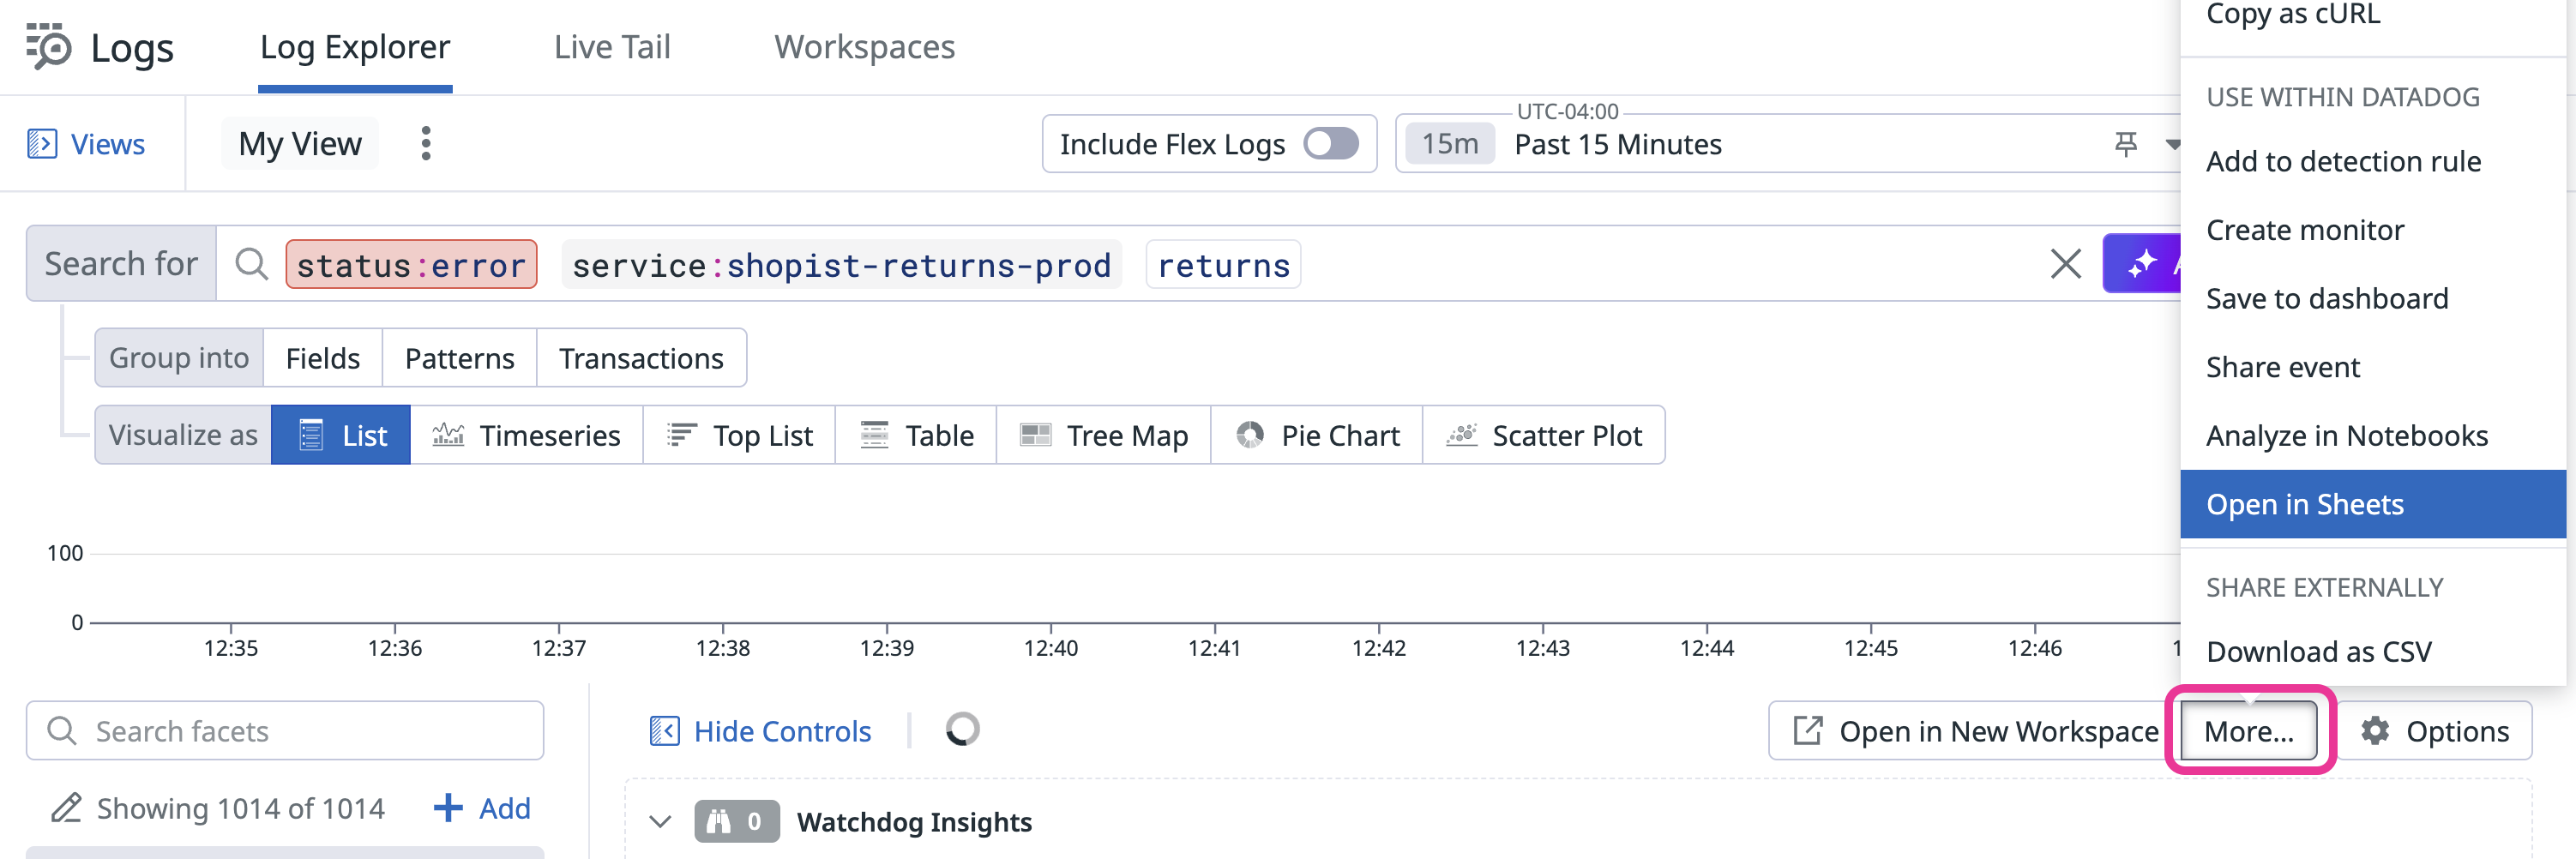Clear the search query with the X icon
The width and height of the screenshot is (2576, 859).
(2065, 264)
